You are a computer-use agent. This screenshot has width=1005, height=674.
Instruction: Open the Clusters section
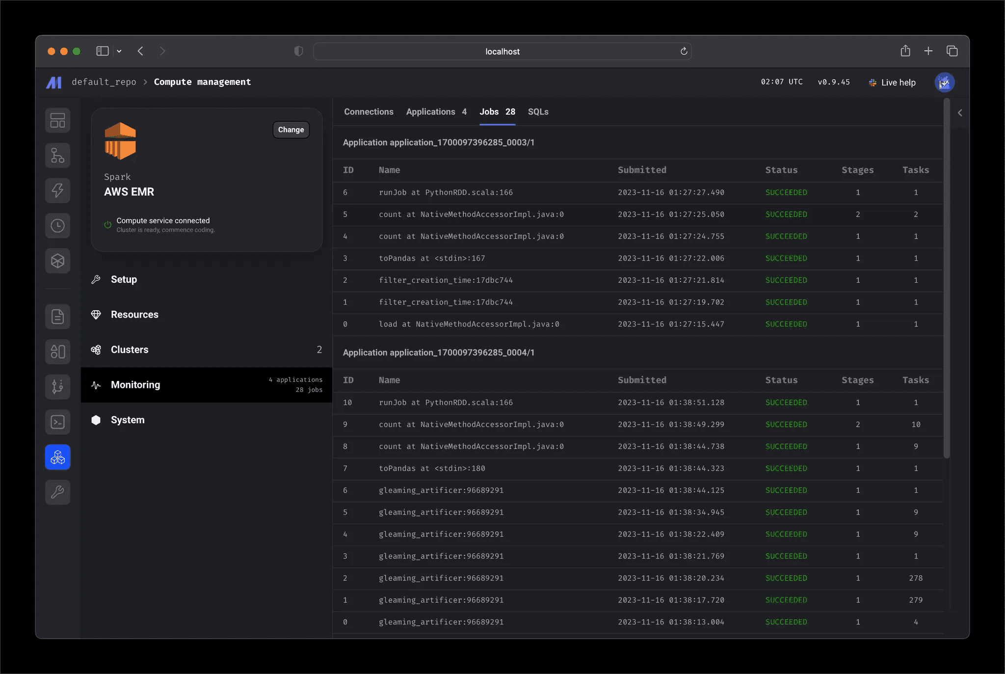[x=207, y=350]
